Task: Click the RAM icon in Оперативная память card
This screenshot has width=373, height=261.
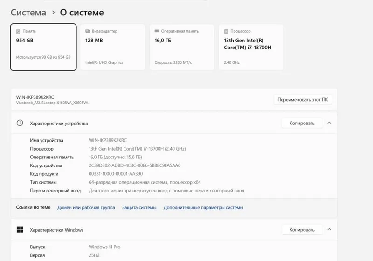Action: coord(157,31)
